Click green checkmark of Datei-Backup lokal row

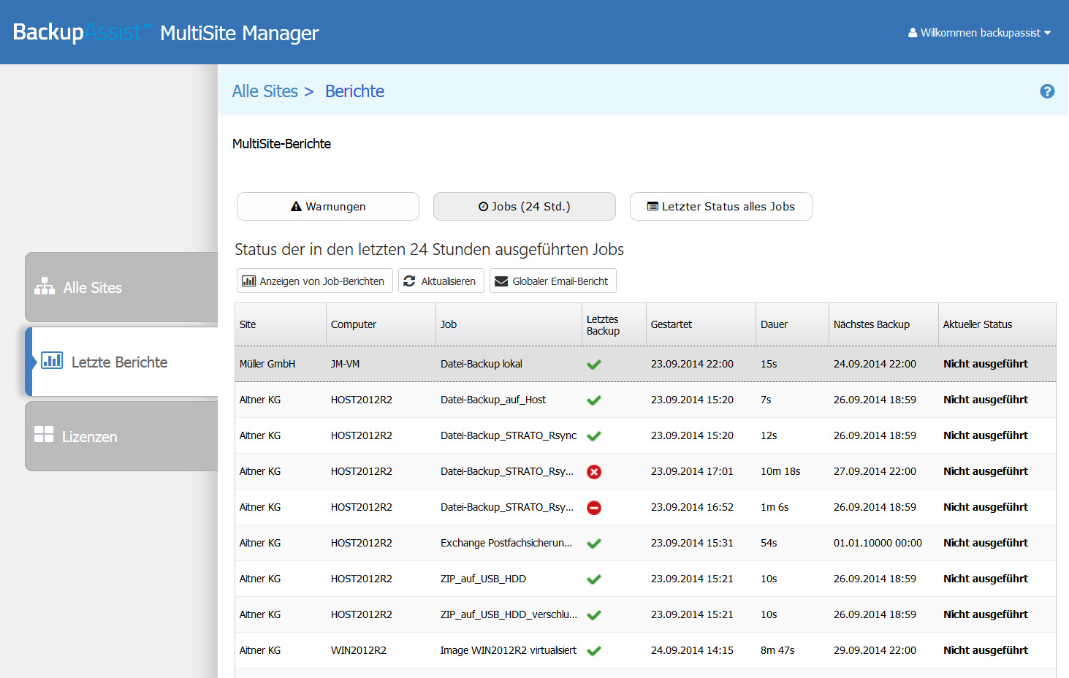tap(594, 364)
